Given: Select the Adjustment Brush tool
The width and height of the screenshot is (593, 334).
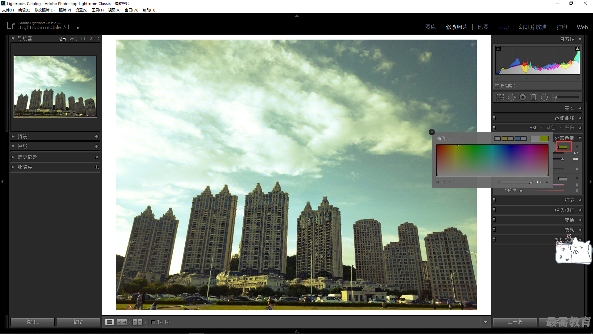Looking at the screenshot, I should point(566,97).
